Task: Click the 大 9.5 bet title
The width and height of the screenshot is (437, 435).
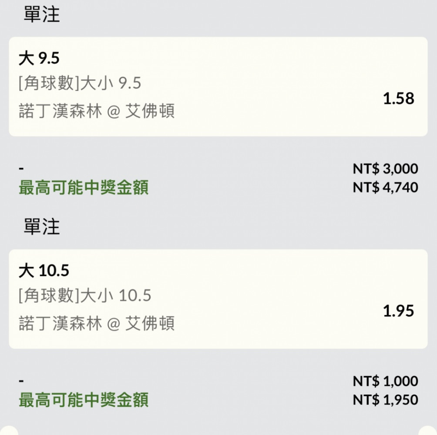Action: [x=39, y=58]
